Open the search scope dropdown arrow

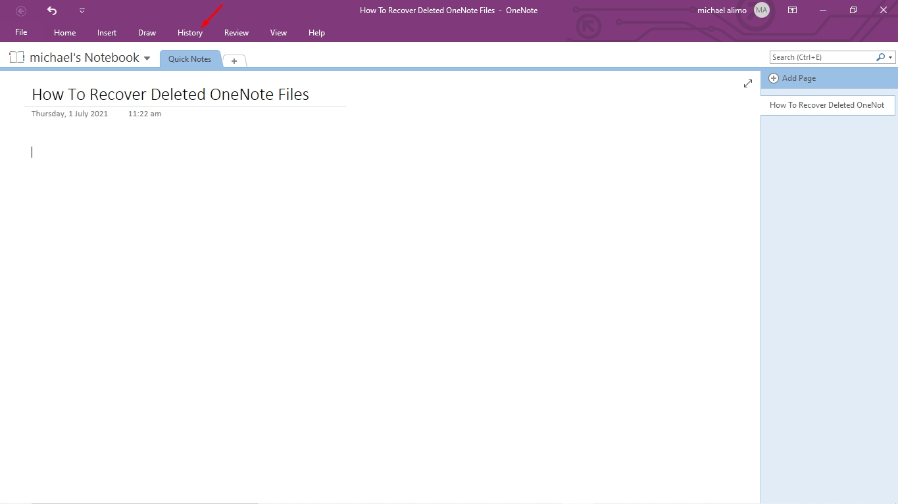click(891, 57)
